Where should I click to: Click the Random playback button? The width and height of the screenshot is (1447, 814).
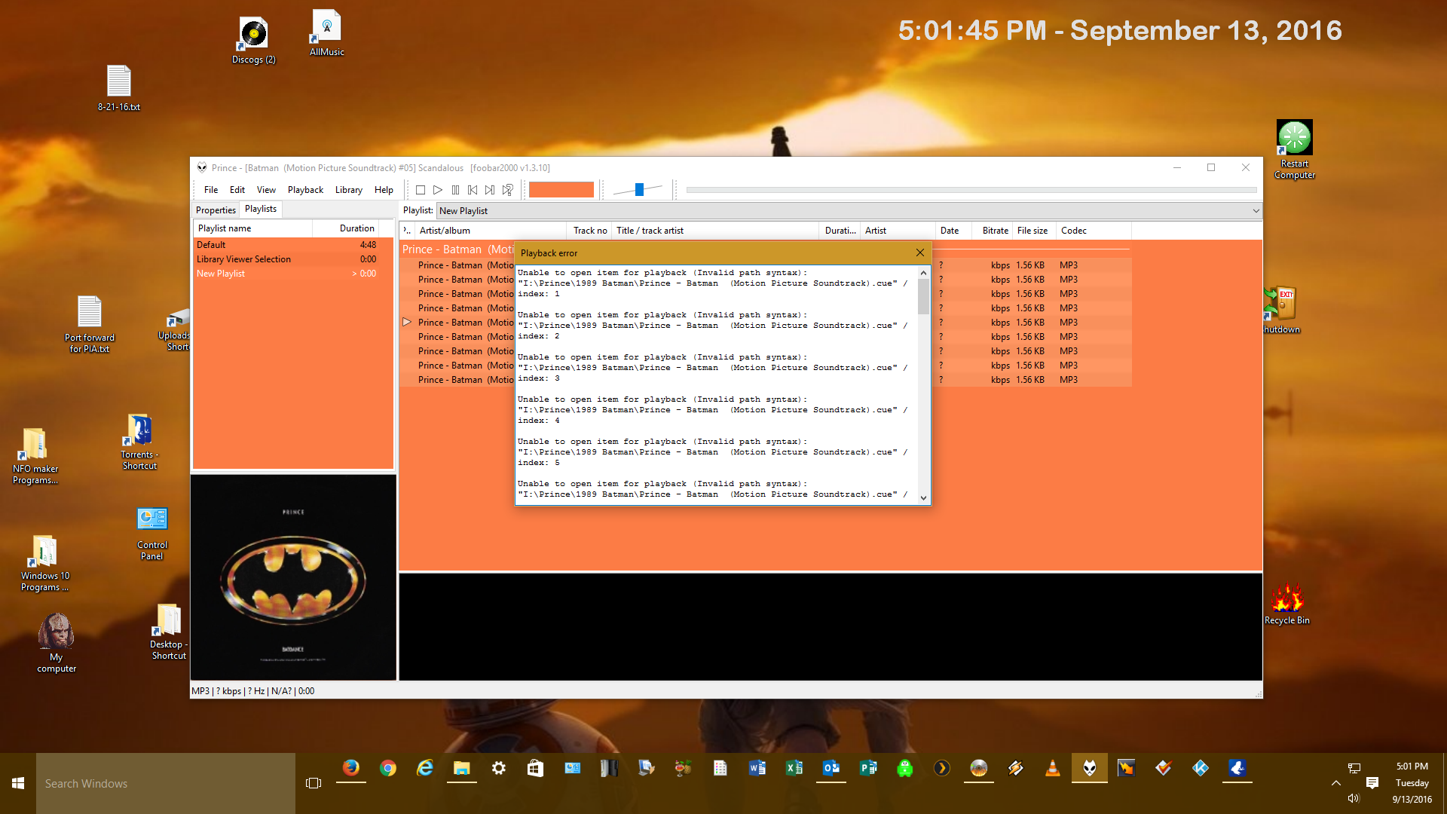(x=508, y=190)
